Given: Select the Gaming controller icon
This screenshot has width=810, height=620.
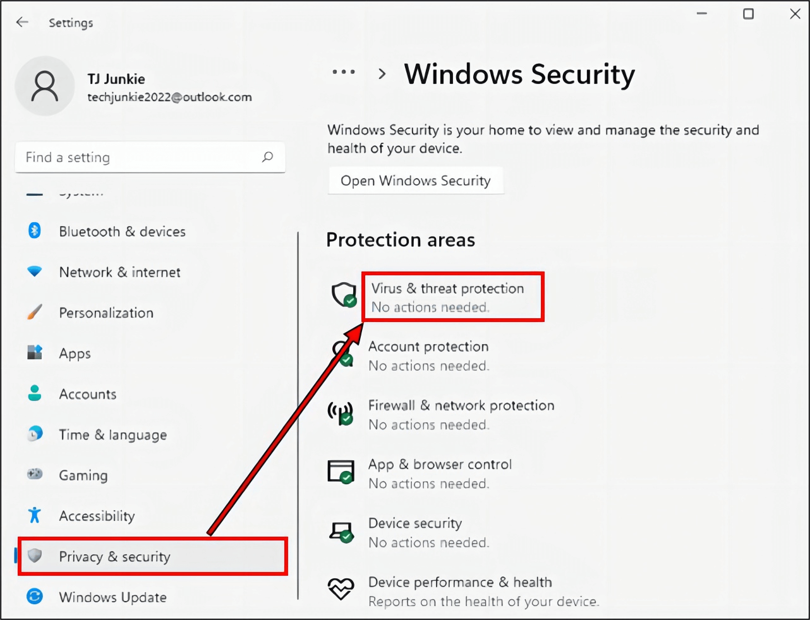Looking at the screenshot, I should (x=34, y=475).
